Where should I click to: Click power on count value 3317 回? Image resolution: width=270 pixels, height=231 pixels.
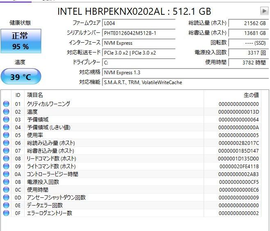click(248, 53)
